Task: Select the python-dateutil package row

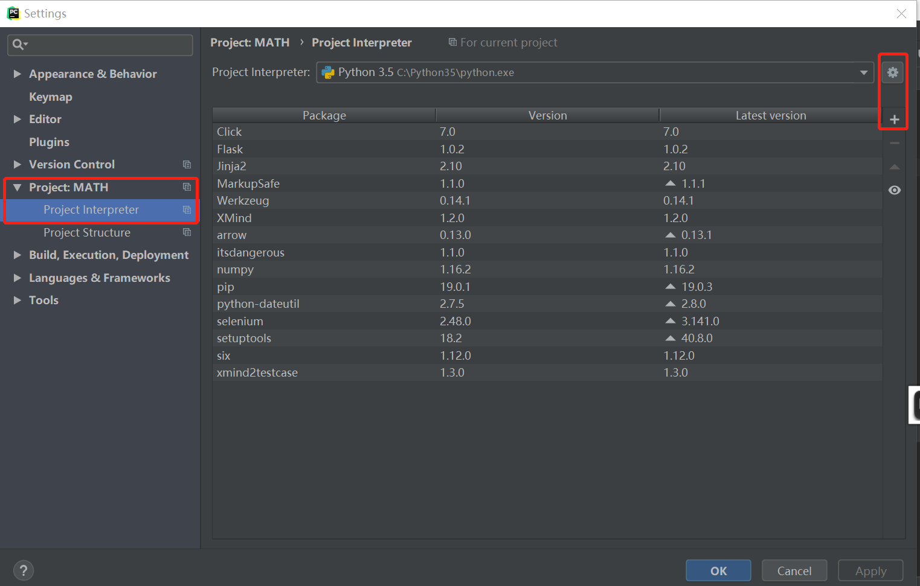Action: 547,304
